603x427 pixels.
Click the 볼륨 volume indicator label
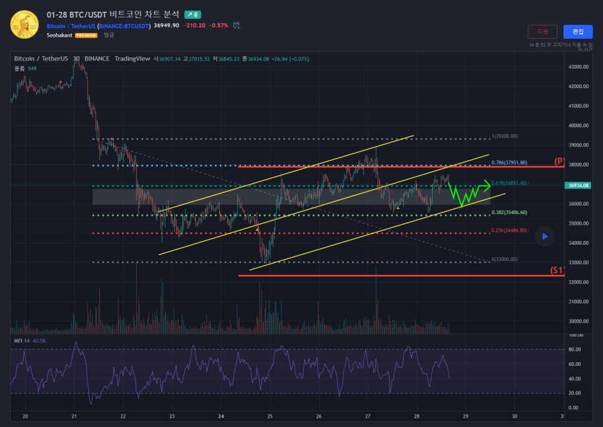(19, 68)
